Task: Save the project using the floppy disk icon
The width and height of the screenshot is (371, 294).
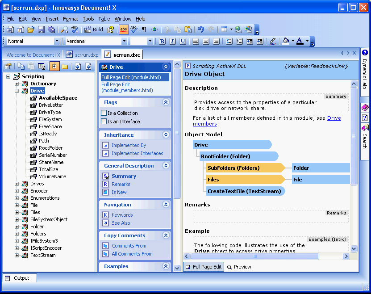Action: coord(41,29)
